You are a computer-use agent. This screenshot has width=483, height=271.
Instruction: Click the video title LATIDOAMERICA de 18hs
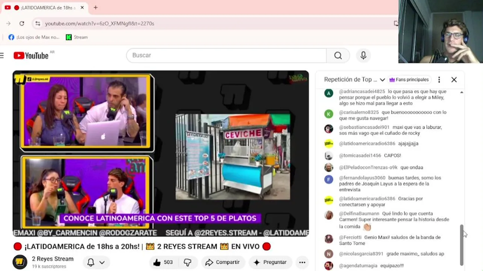(142, 247)
